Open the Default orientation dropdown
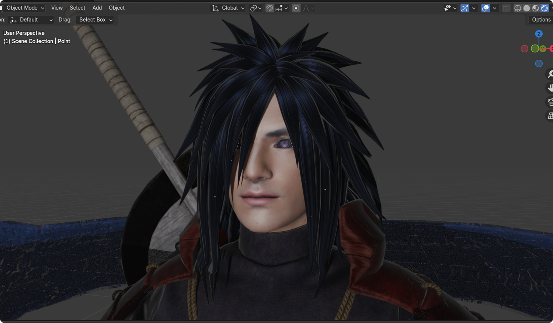553x323 pixels. [31, 20]
